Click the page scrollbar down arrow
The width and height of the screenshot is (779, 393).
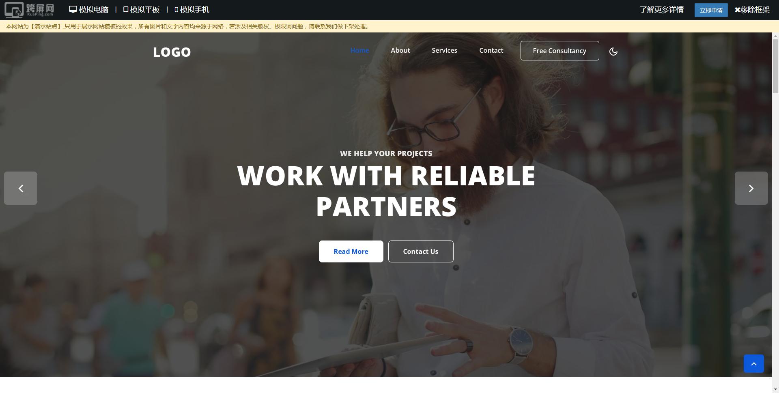pyautogui.click(x=775, y=389)
